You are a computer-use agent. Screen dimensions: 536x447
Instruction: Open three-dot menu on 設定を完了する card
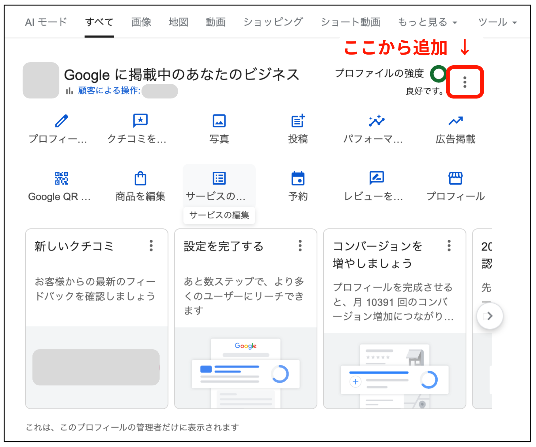pos(300,246)
